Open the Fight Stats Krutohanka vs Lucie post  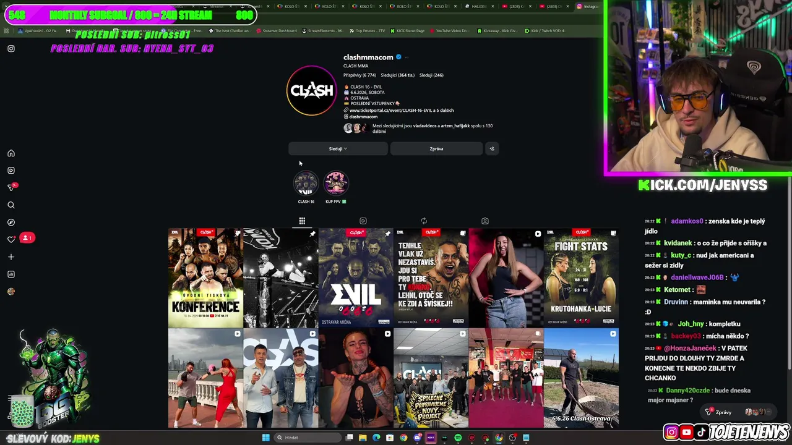(581, 278)
